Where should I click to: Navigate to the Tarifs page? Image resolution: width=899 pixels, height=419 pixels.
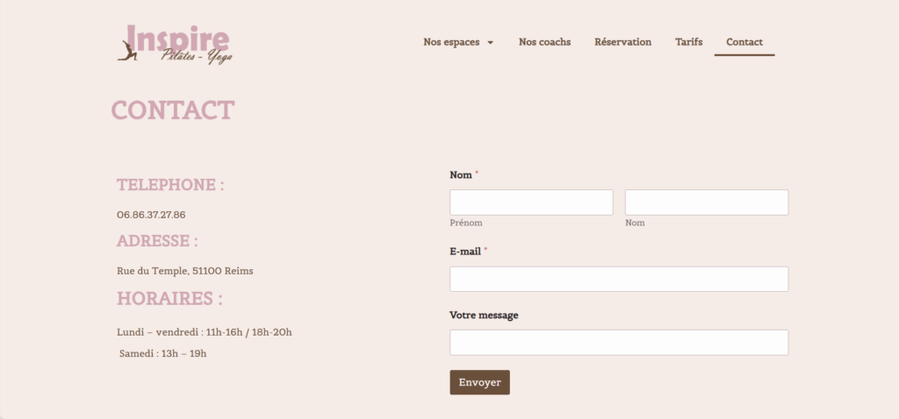pos(688,42)
